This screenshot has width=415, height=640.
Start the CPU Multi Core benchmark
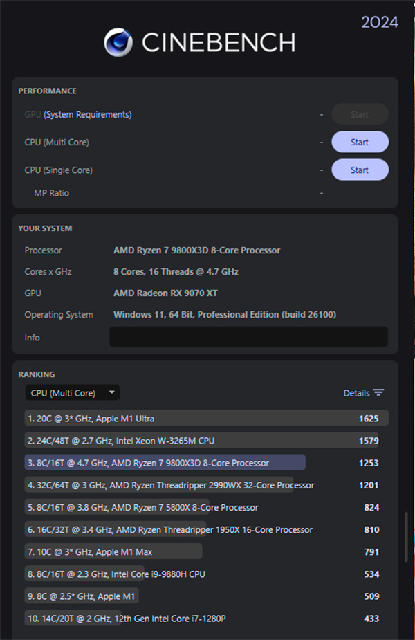(360, 143)
